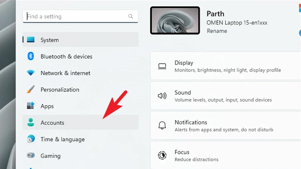Open Focus settings to reduce distractions
The image size is (301, 169).
click(x=226, y=155)
